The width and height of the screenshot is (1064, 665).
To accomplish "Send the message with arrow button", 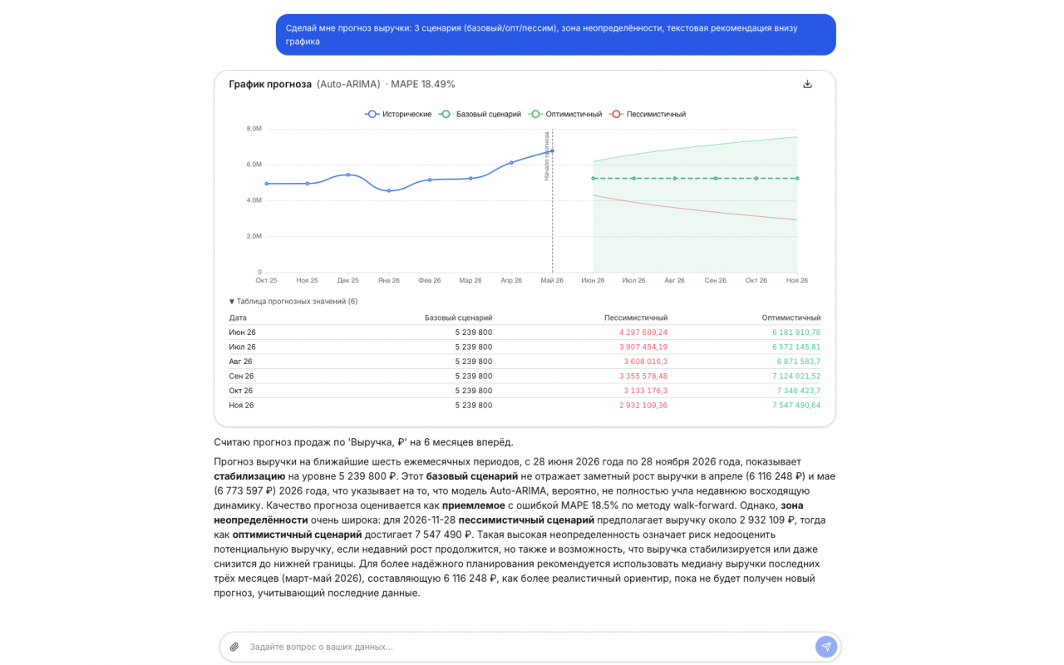I will tap(826, 647).
